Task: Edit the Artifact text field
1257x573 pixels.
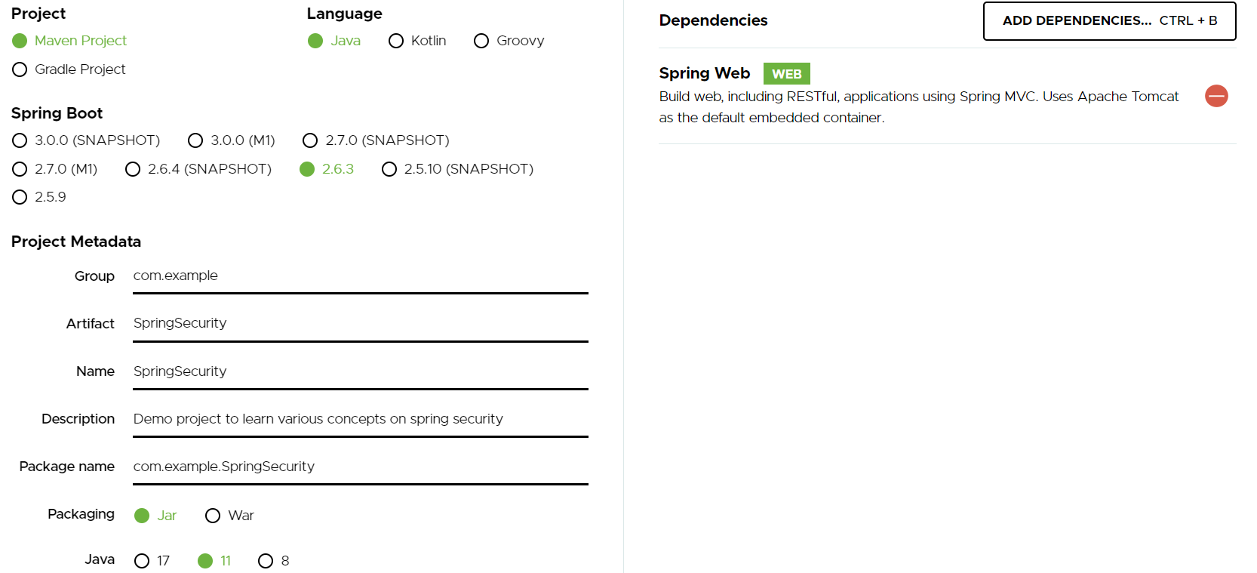Action: [x=360, y=324]
